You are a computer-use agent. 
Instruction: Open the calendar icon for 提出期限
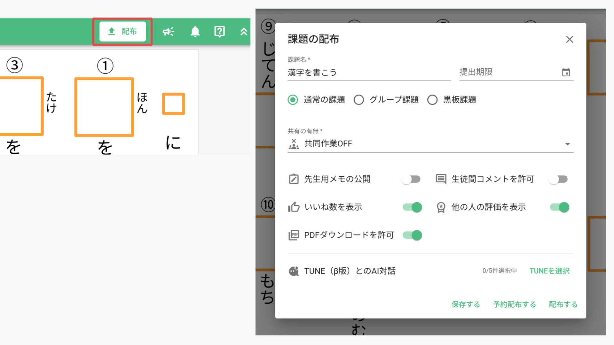click(x=566, y=72)
